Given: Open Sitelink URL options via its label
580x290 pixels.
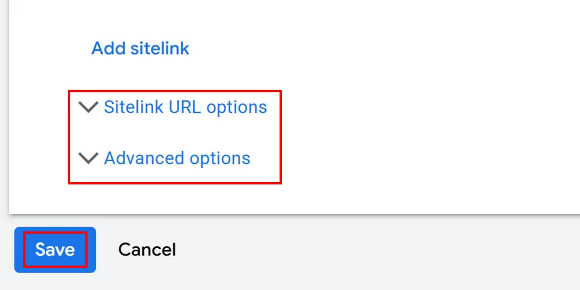Looking at the screenshot, I should [x=185, y=107].
